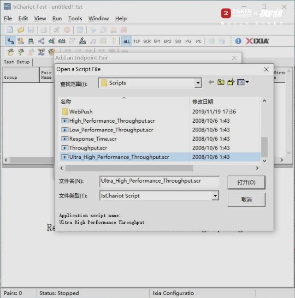This screenshot has height=298, width=295.
Task: Close the Add an Endpoint Pair dialog
Action: click(234, 58)
